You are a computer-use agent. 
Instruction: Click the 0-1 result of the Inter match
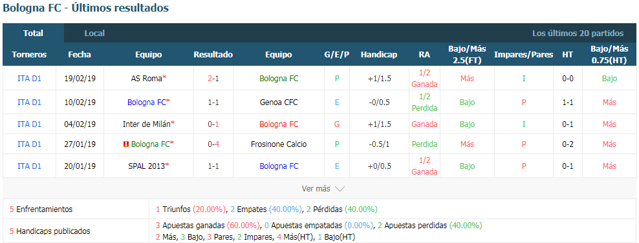click(x=213, y=124)
